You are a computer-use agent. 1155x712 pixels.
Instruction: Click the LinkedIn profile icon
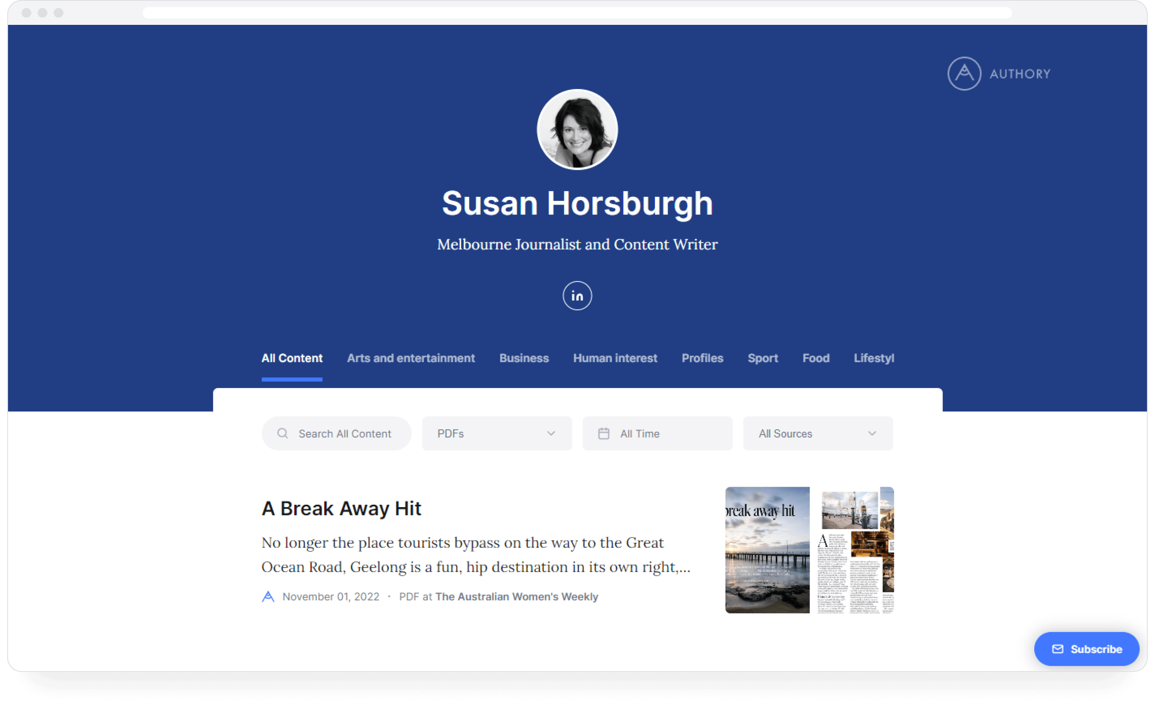pyautogui.click(x=577, y=295)
